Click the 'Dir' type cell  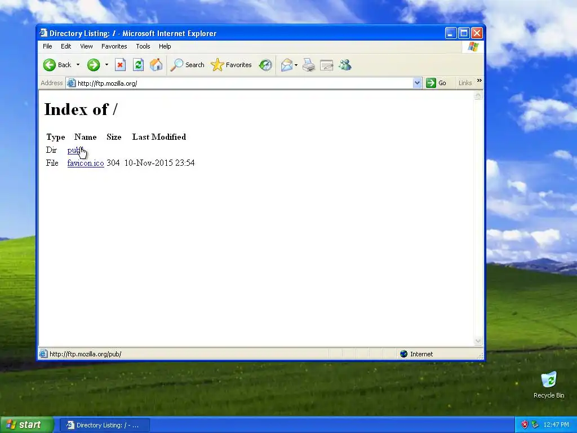51,150
